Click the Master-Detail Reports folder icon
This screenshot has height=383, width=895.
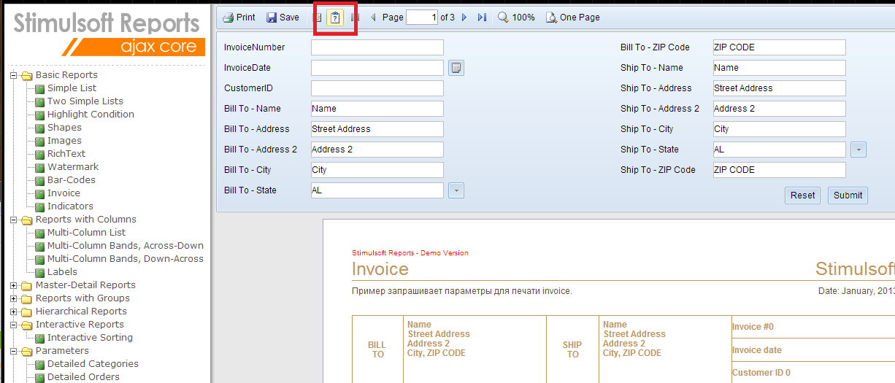[27, 285]
